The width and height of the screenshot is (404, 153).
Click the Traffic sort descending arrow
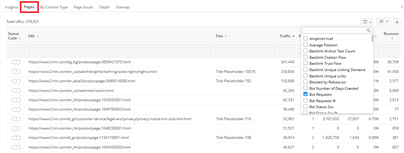coord(293,36)
